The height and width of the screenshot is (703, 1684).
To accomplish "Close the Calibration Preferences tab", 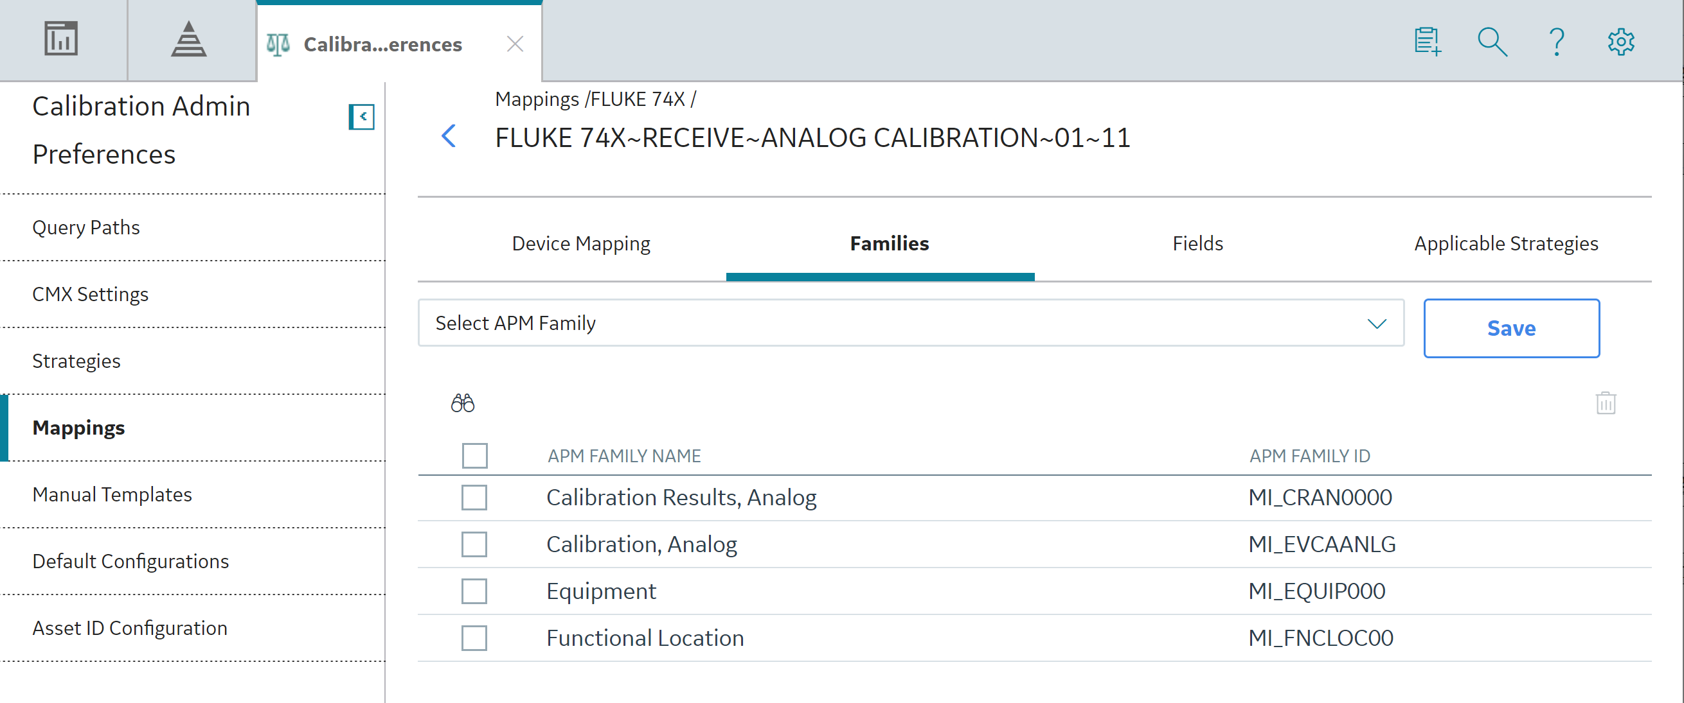I will [515, 44].
